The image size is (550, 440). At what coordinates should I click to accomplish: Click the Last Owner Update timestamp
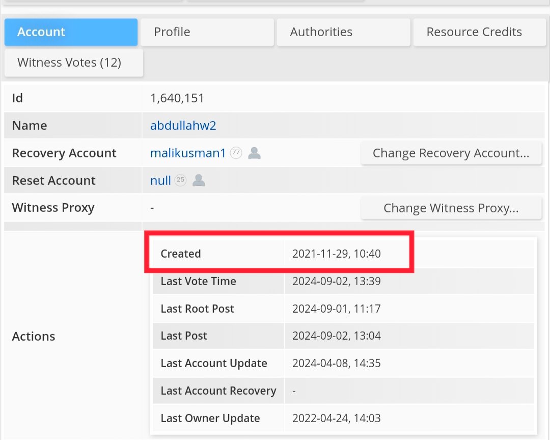336,419
